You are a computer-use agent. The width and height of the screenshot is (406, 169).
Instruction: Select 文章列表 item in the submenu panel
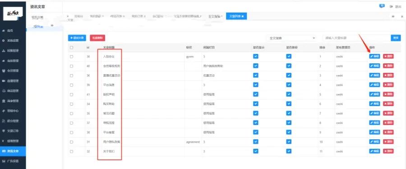[x=39, y=27]
